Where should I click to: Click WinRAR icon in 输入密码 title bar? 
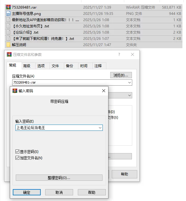15,91
